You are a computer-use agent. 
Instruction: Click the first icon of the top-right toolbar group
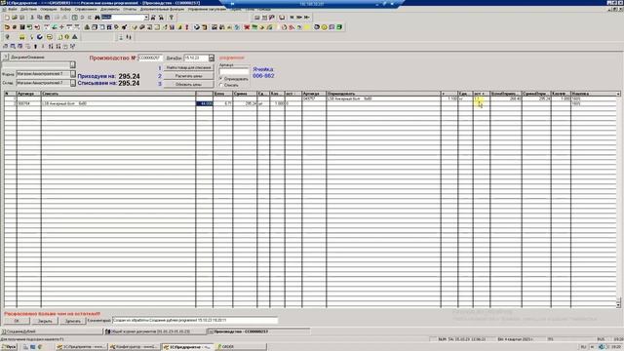point(256,18)
